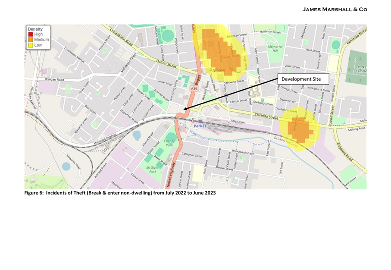Click the 'Baker Street' label
The image size is (391, 270).
coord(160,160)
